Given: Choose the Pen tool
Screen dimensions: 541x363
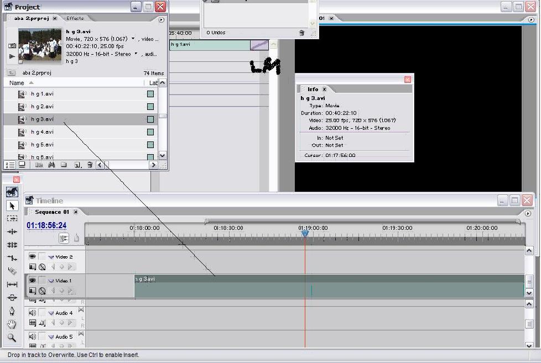Looking at the screenshot, I should click(x=12, y=311).
